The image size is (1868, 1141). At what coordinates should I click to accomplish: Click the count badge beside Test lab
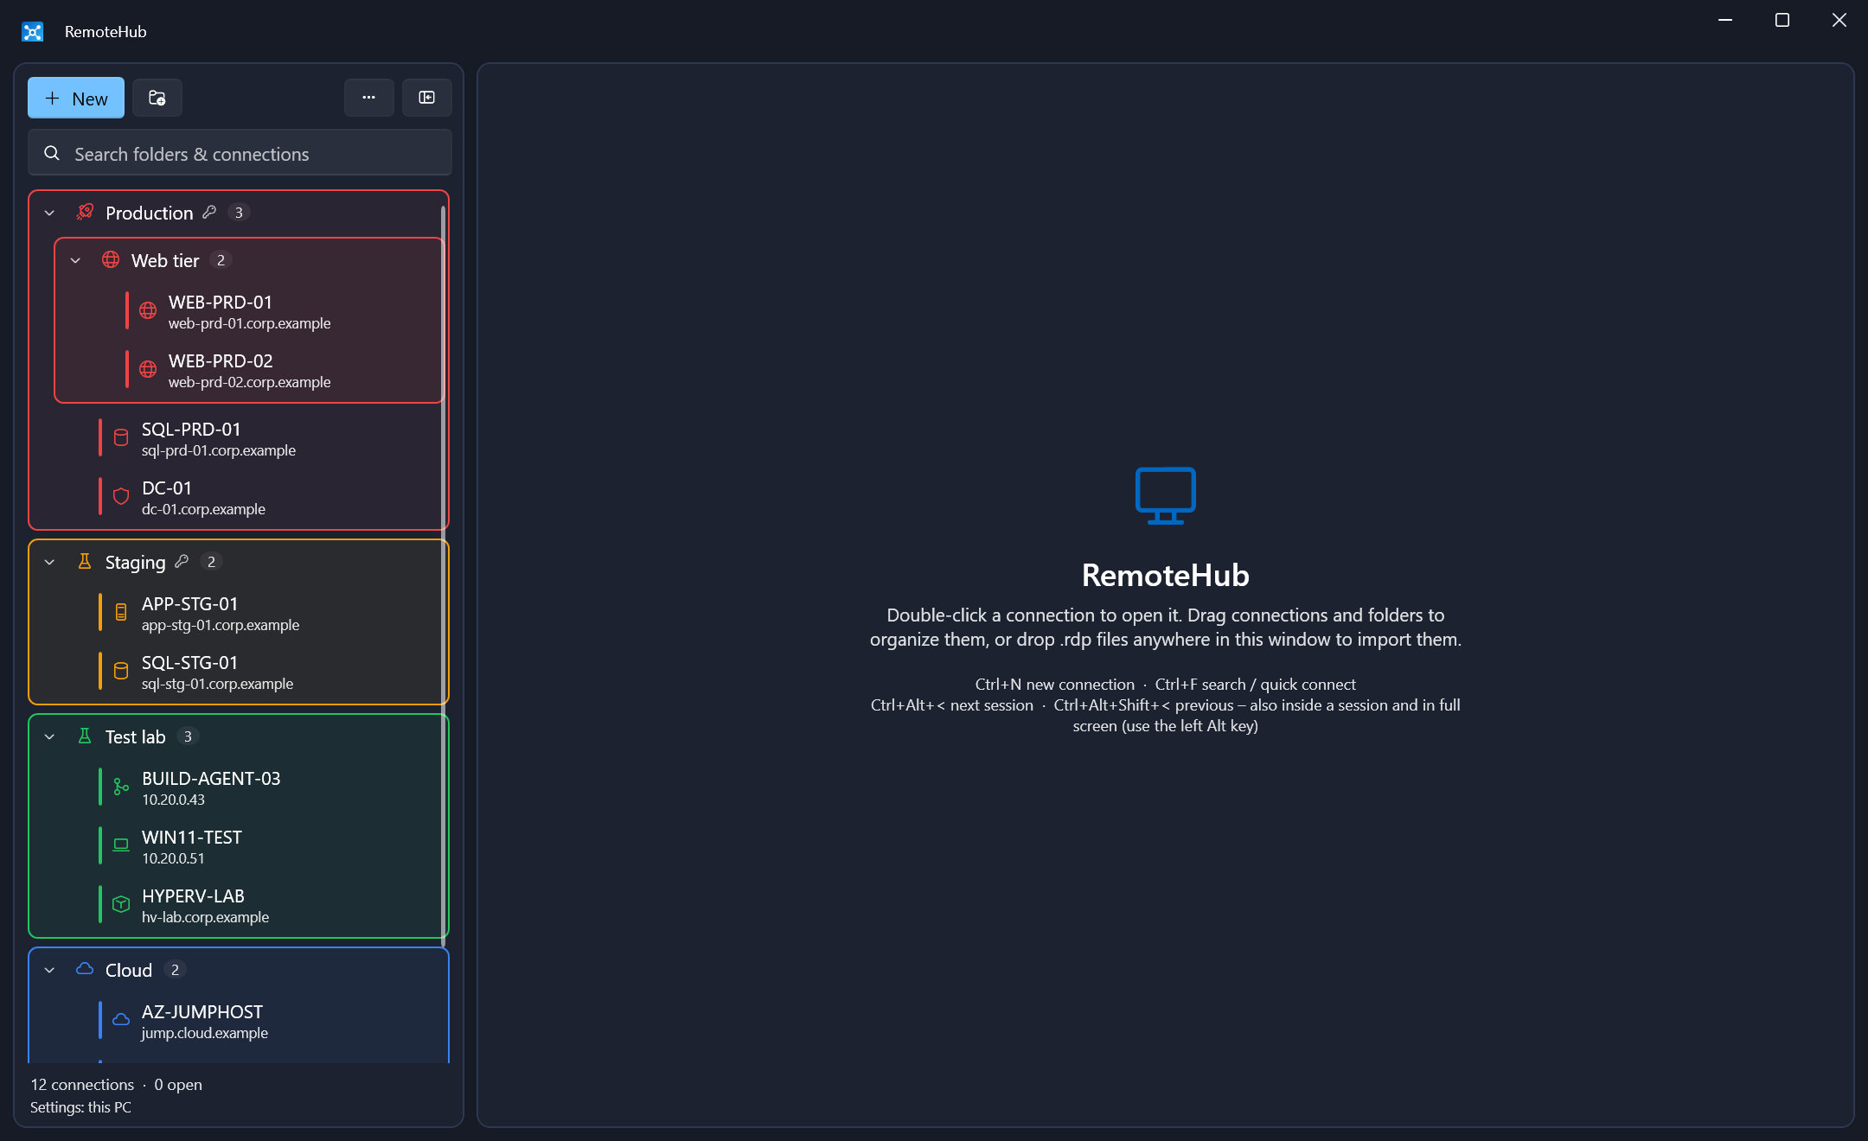pos(188,736)
